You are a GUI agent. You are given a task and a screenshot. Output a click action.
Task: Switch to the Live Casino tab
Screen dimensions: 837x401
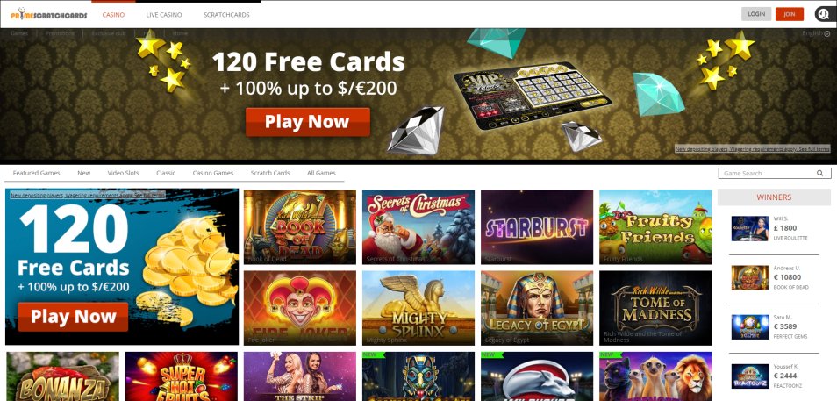pos(164,14)
